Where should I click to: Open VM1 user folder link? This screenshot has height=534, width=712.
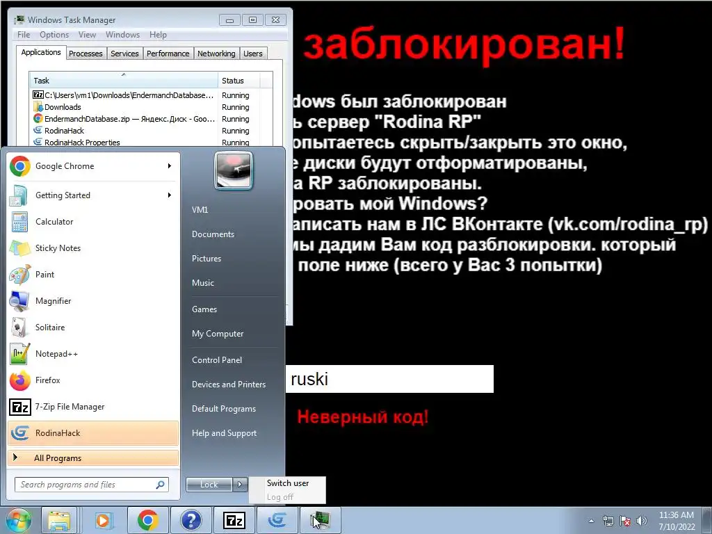[x=200, y=210]
